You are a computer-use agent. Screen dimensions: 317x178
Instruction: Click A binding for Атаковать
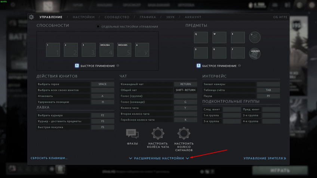pyautogui.click(x=103, y=96)
